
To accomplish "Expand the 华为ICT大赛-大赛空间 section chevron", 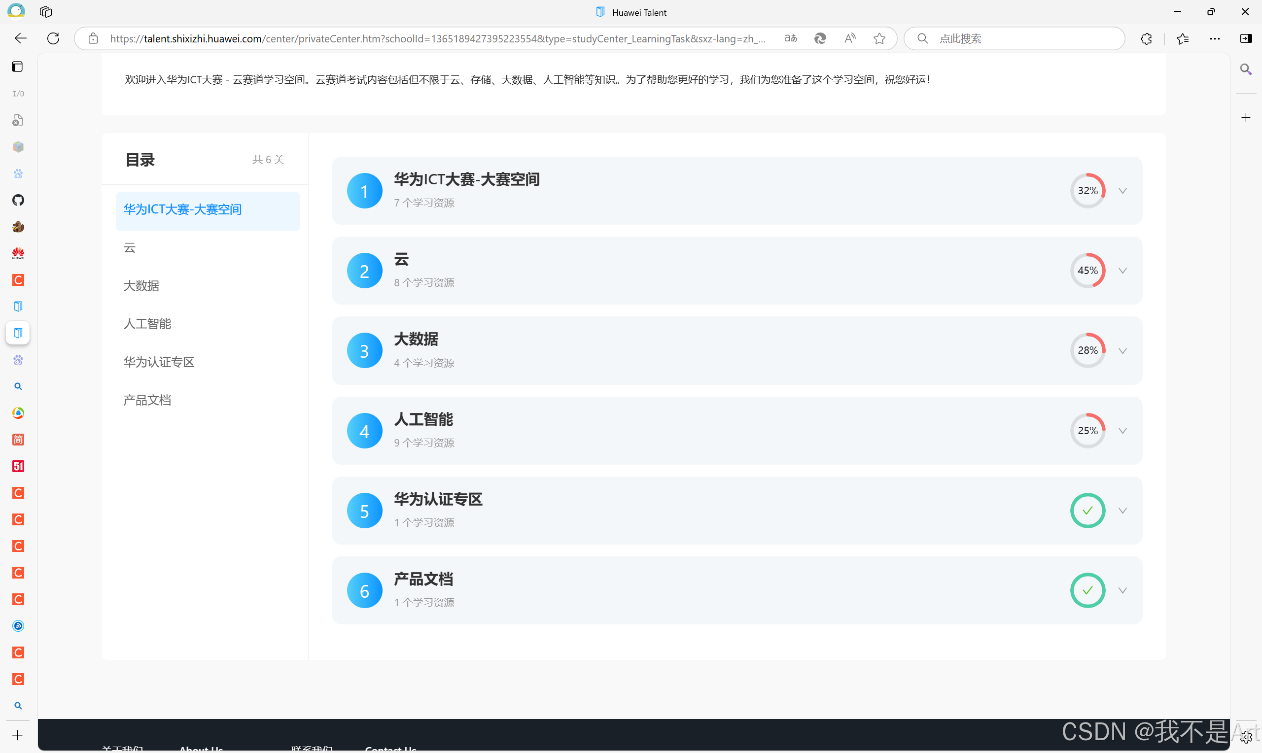I will (x=1122, y=191).
